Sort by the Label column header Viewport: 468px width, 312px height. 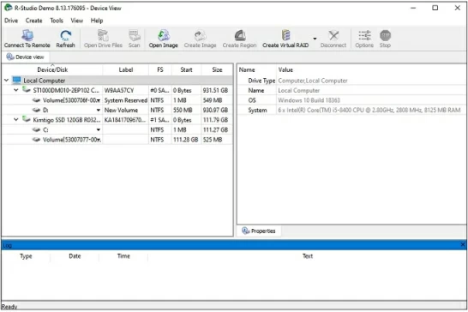click(x=126, y=69)
